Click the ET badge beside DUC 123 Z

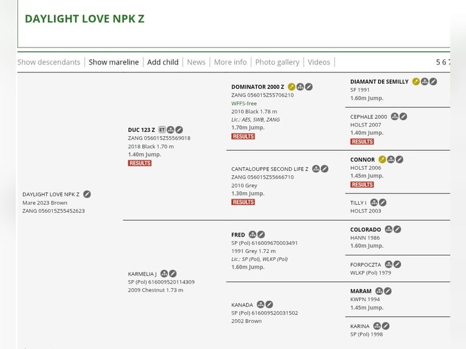pyautogui.click(x=162, y=130)
